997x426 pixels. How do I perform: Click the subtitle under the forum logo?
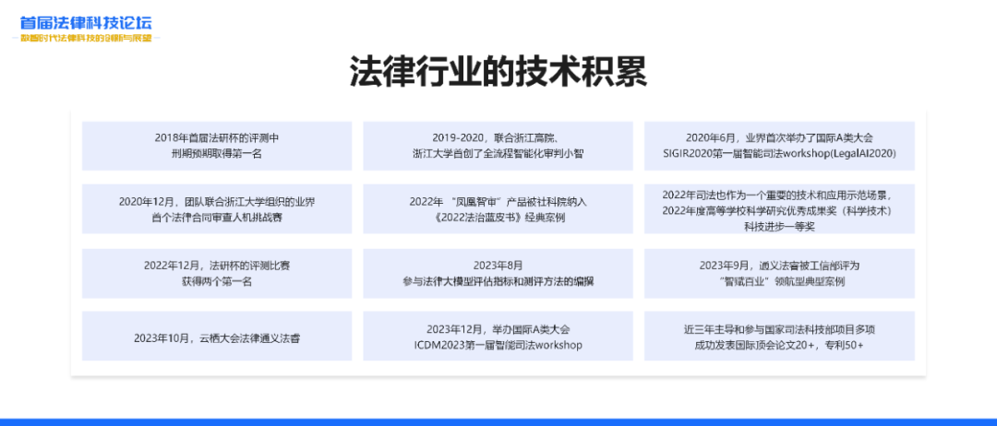[86, 38]
